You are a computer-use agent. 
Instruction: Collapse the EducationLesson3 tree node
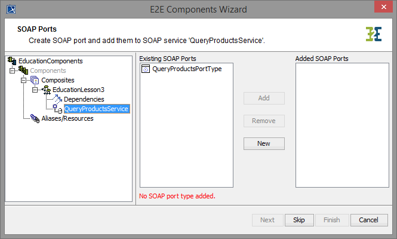[35, 90]
